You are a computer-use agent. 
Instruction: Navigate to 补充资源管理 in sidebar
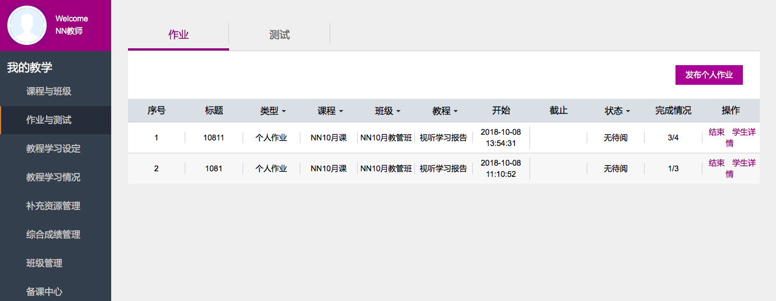click(x=53, y=206)
